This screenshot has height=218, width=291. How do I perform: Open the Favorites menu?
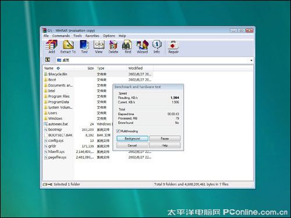click(92, 36)
